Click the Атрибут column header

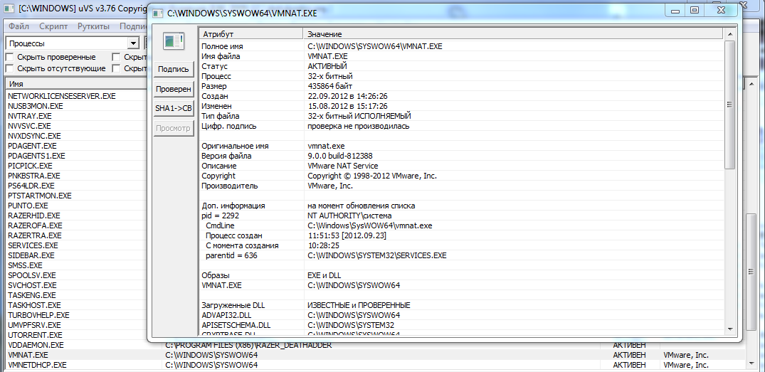click(251, 34)
